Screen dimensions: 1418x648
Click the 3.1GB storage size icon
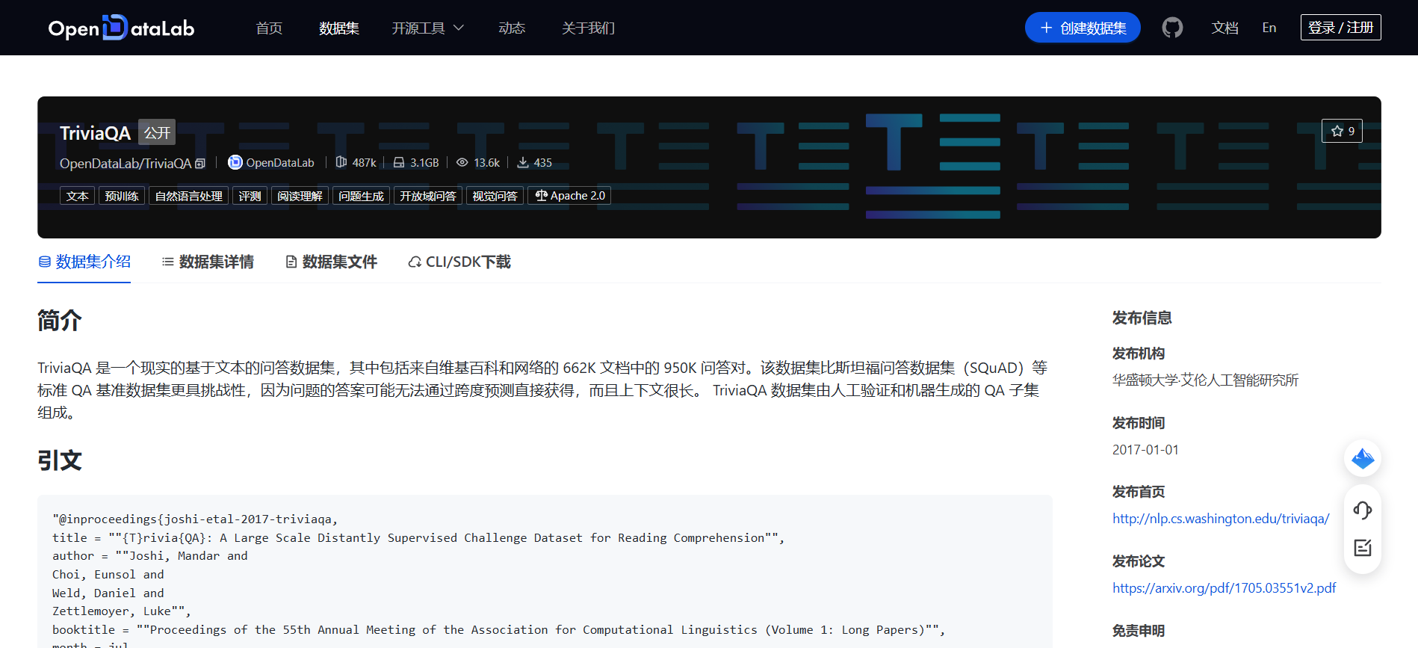[399, 162]
